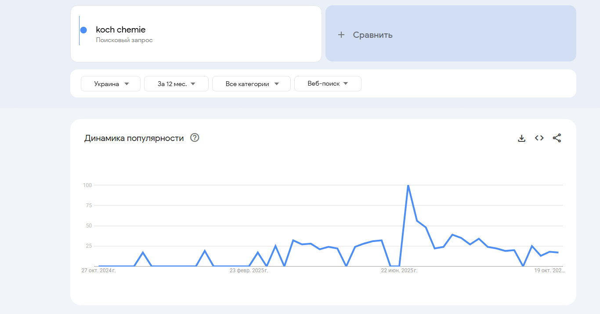This screenshot has width=600, height=314.
Task: Edit the koch chemie search term
Action: click(x=121, y=30)
